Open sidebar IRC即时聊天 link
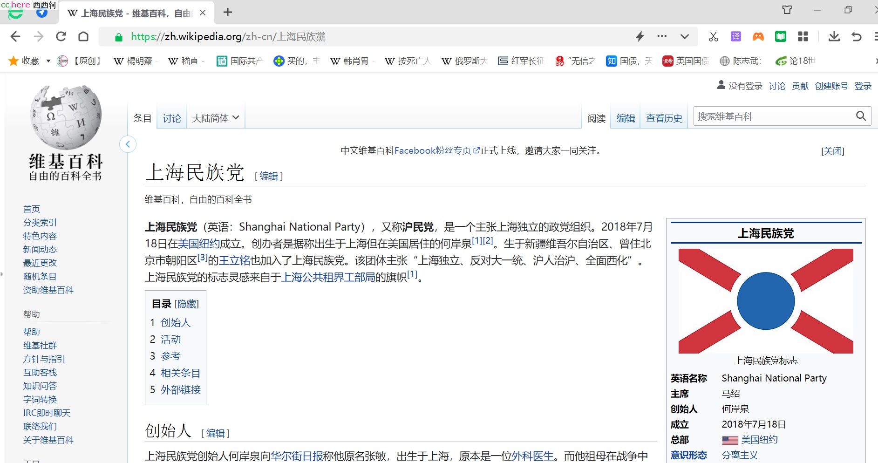This screenshot has height=463, width=878. click(47, 413)
